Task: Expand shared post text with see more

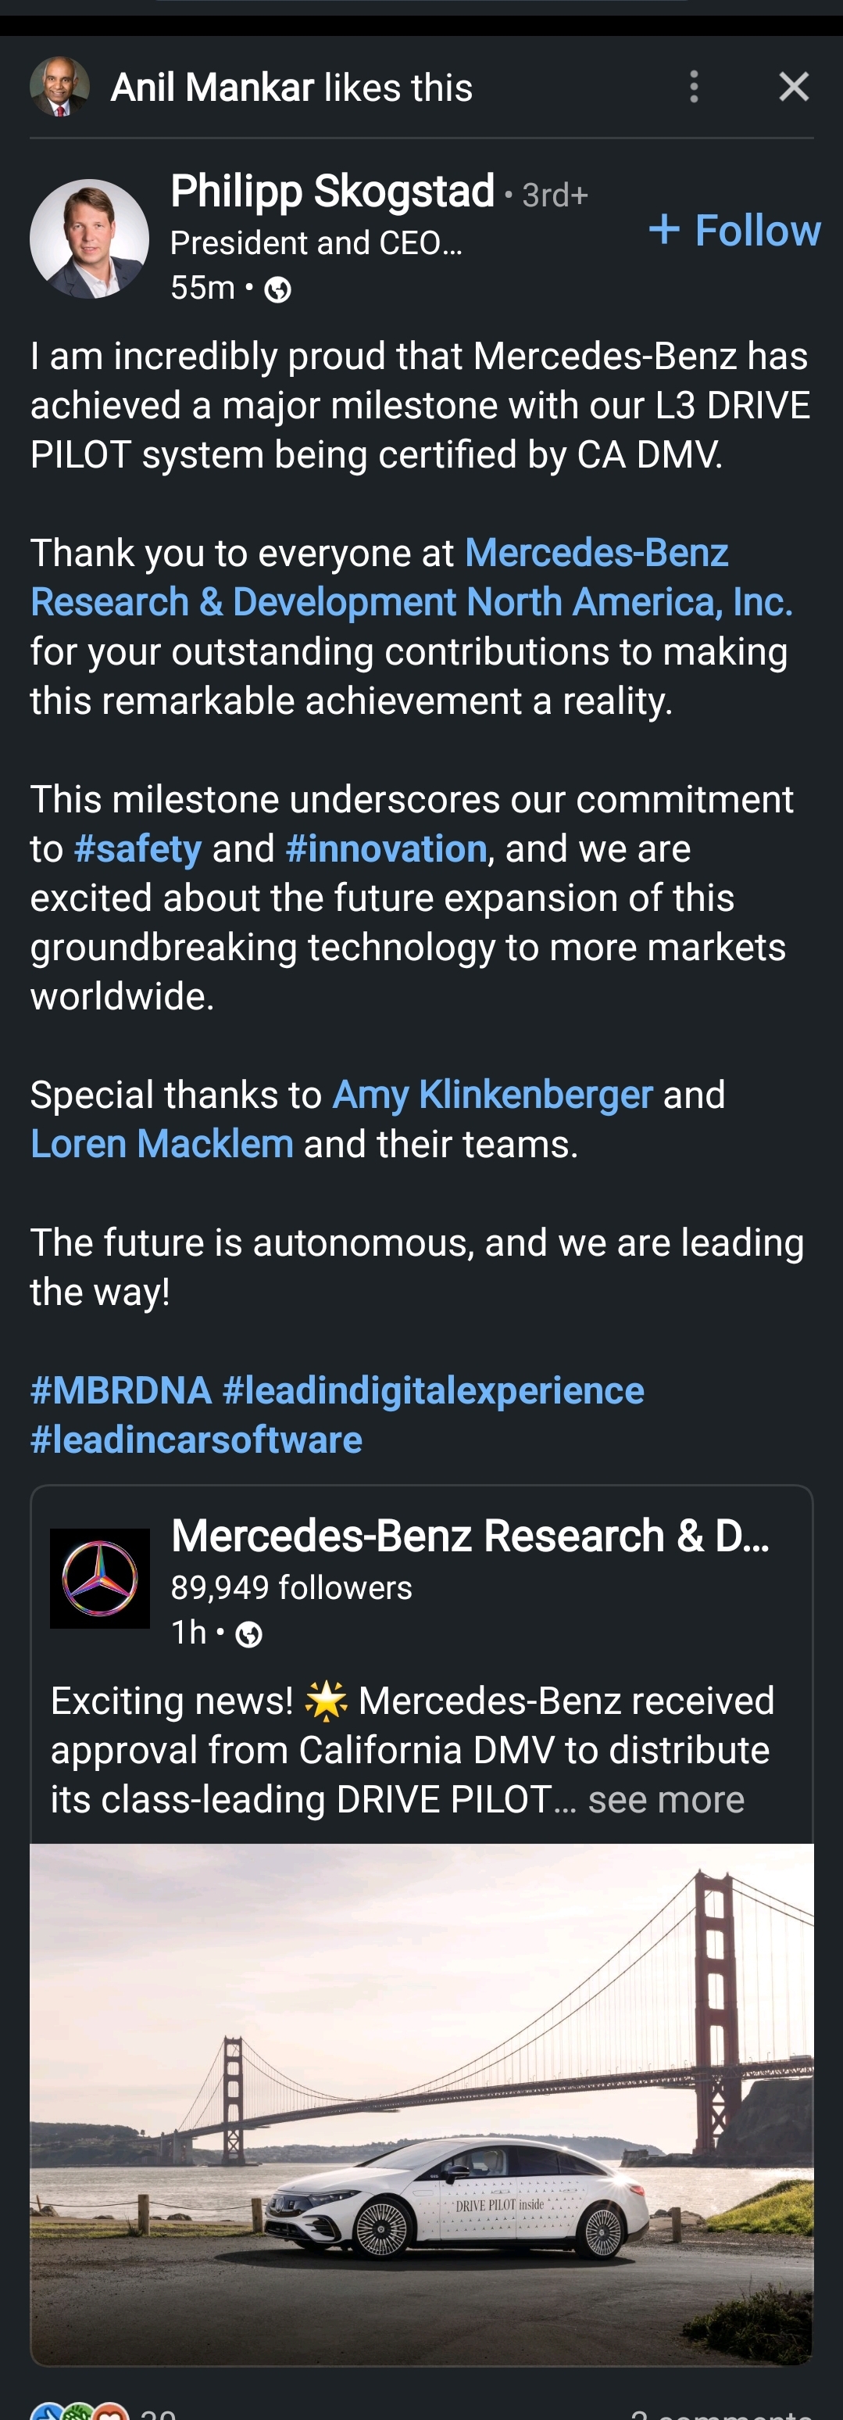Action: 666,1800
